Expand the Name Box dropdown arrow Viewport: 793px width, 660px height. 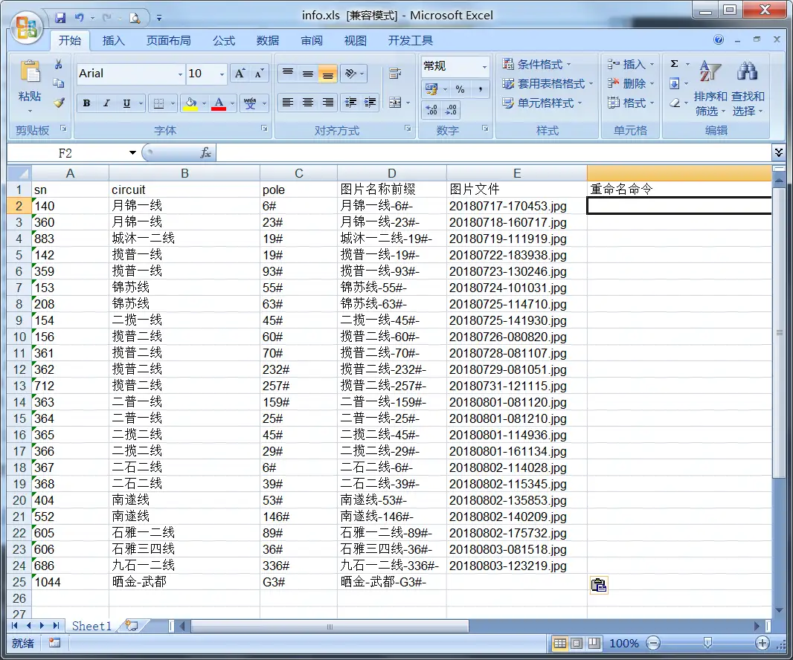pyautogui.click(x=133, y=152)
